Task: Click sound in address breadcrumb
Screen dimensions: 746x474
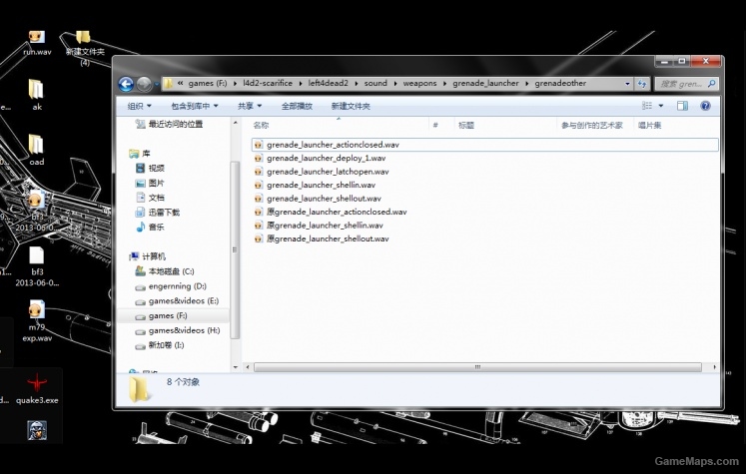Action: point(375,83)
